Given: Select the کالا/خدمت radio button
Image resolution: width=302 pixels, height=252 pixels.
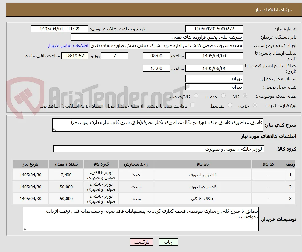Looking at the screenshot, I should tap(196, 96).
